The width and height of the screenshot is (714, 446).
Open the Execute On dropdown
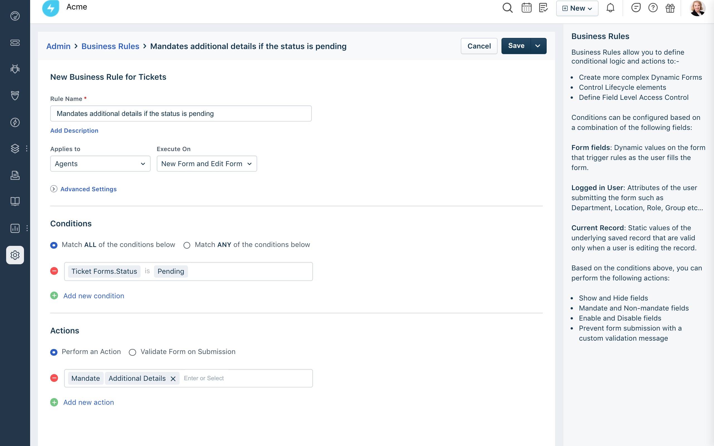coord(206,164)
